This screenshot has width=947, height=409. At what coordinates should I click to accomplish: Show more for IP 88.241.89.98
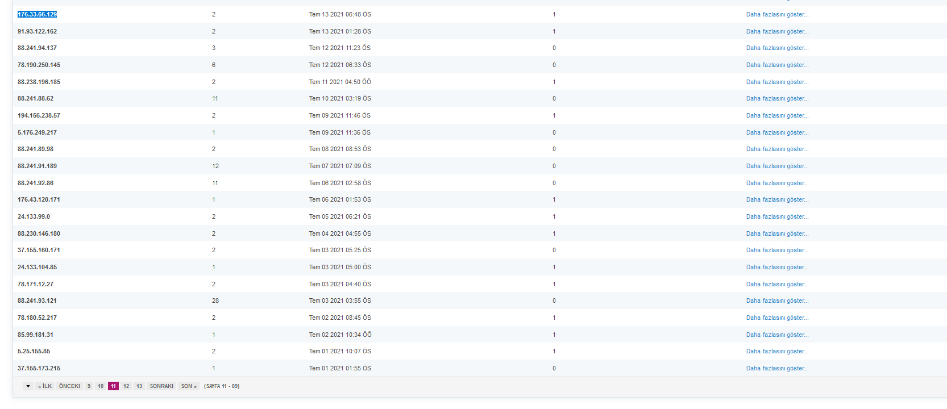[777, 149]
